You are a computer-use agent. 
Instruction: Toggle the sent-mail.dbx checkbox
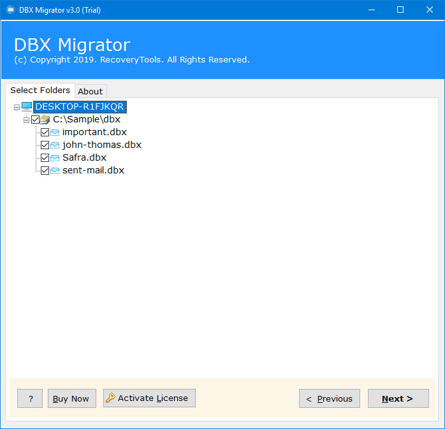pyautogui.click(x=45, y=171)
